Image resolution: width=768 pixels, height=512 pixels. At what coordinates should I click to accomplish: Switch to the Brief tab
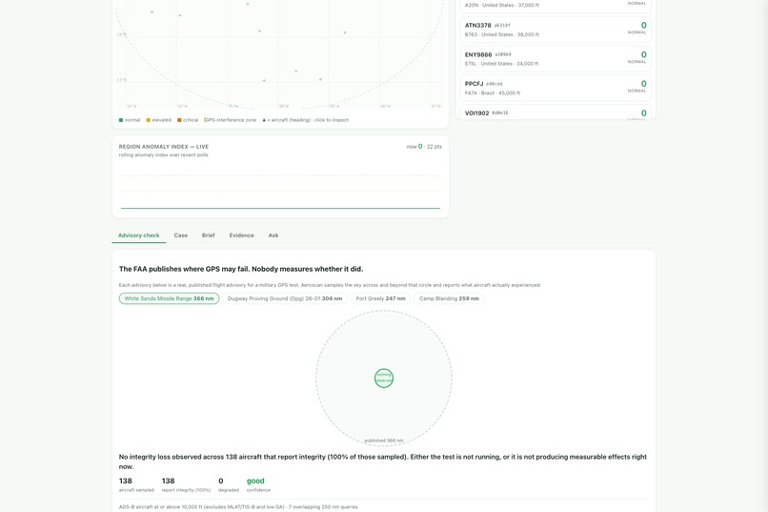coord(208,236)
